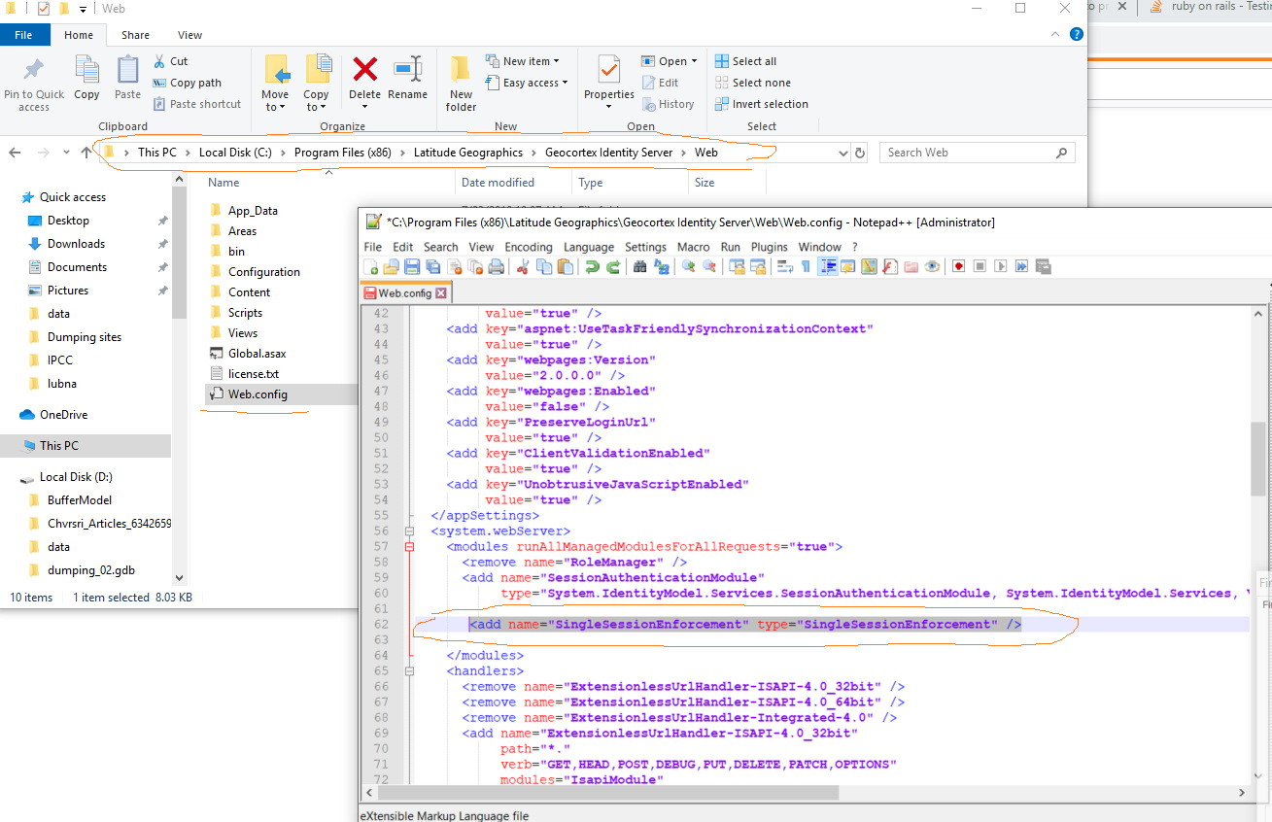Screen dimensions: 1272x822
Task: Open the Plugins menu in Notepad++
Action: [769, 247]
